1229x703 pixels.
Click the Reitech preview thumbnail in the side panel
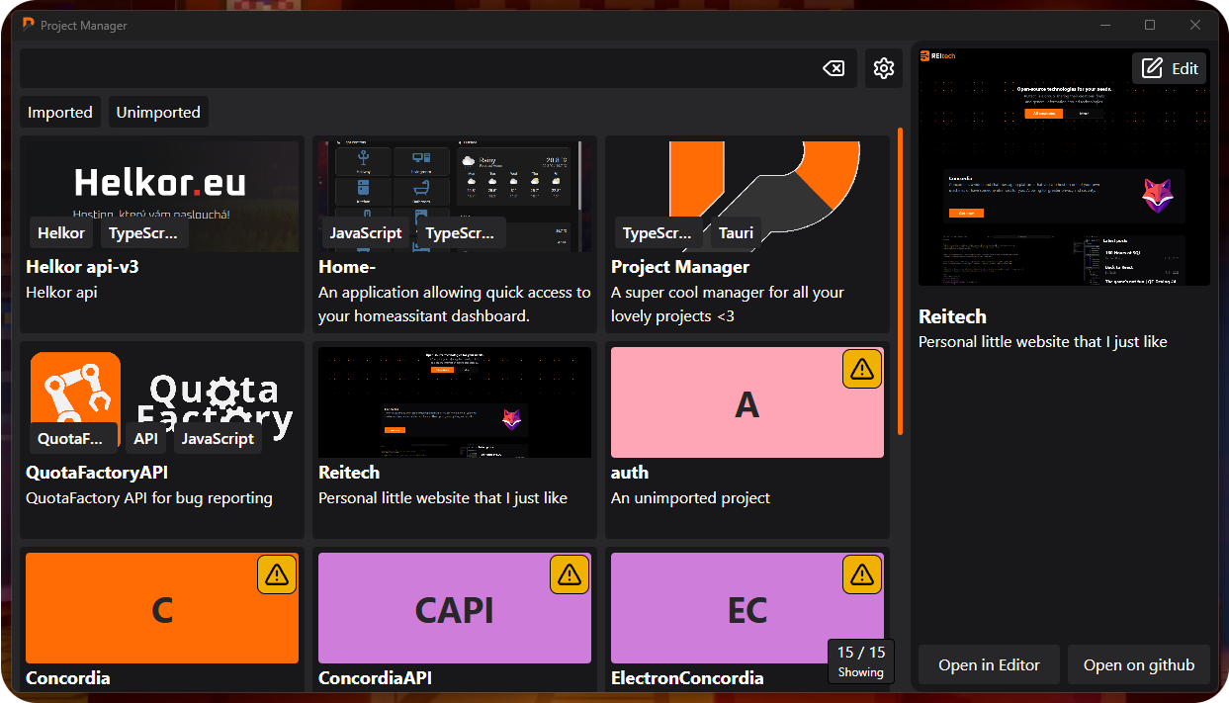[x=1063, y=166]
